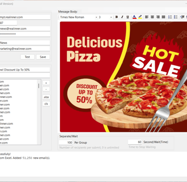Click the Time to Stop Waiting hint
The height and width of the screenshot is (182, 187).
point(142,147)
